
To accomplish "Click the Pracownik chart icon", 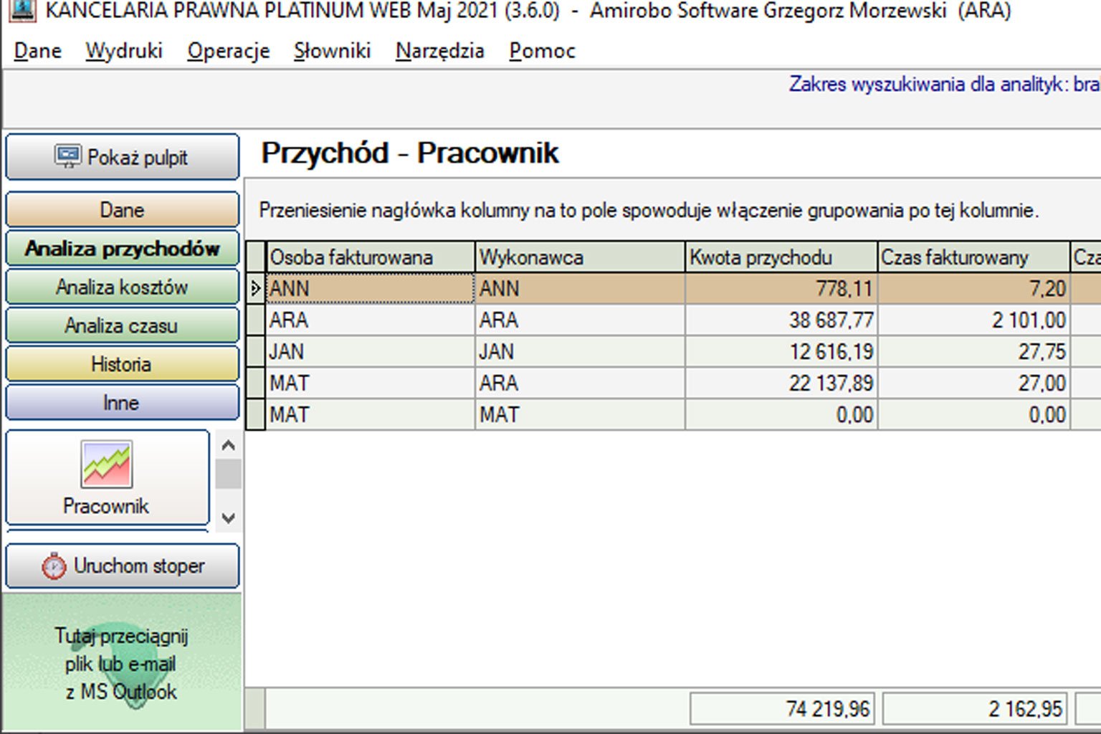I will pos(106,464).
